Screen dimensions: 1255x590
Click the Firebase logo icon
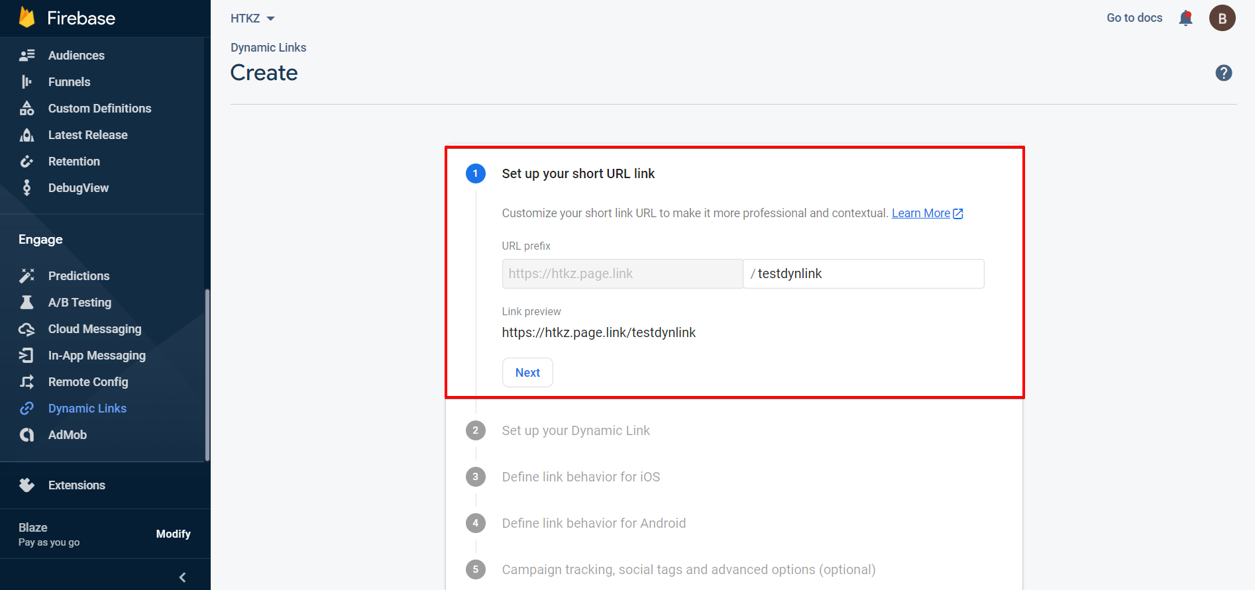(27, 18)
